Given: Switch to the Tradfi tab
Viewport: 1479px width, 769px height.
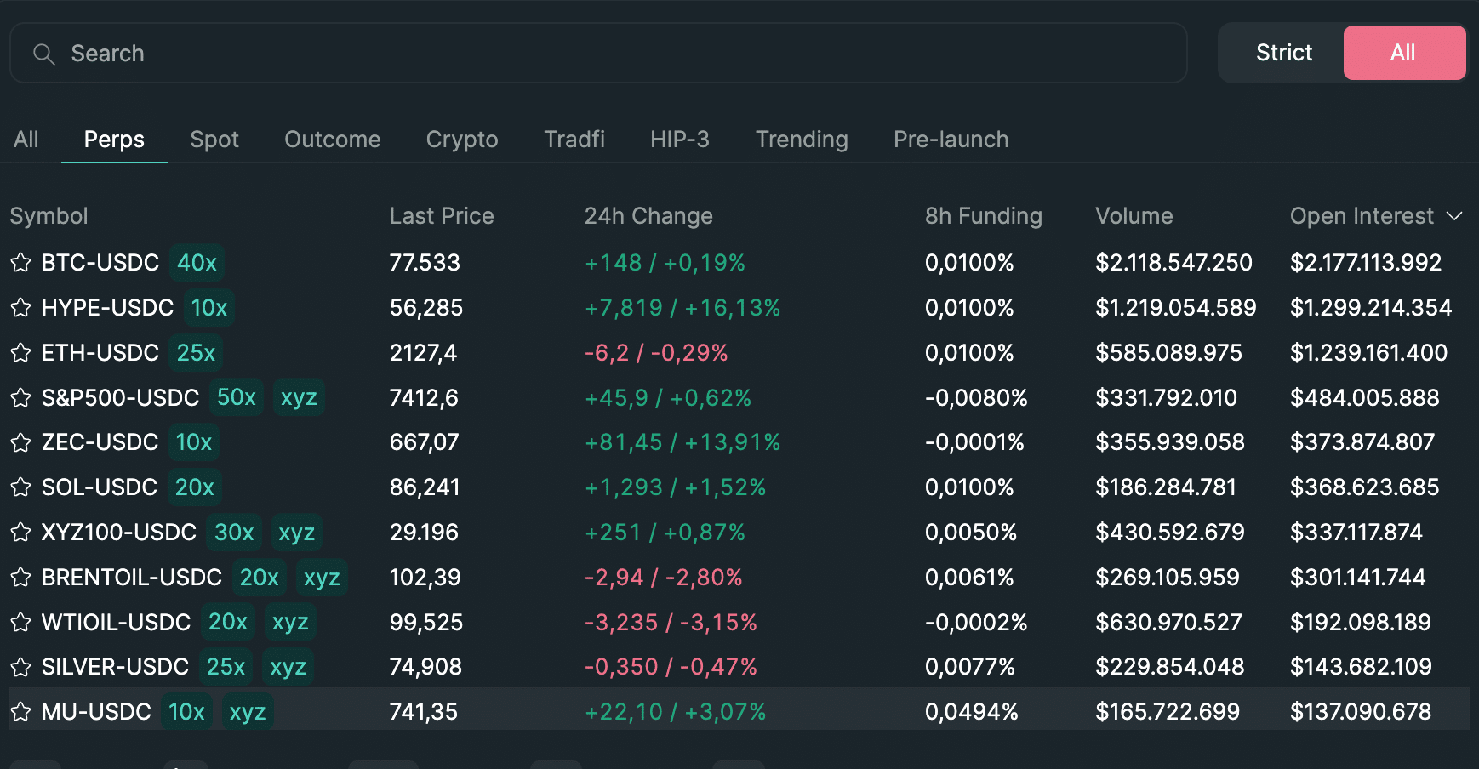Looking at the screenshot, I should click(574, 140).
